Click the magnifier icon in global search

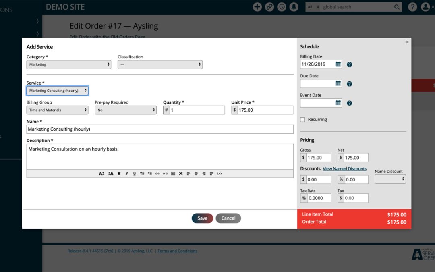tap(397, 7)
